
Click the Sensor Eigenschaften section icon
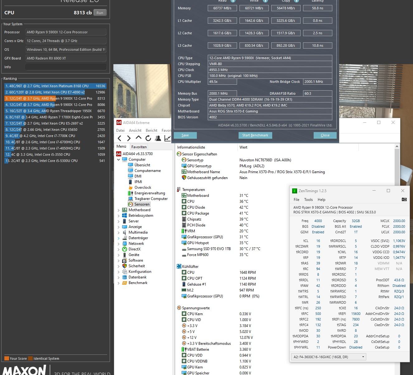pos(179,154)
